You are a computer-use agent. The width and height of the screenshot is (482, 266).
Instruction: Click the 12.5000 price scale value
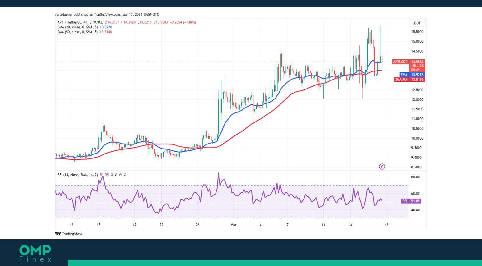(417, 90)
